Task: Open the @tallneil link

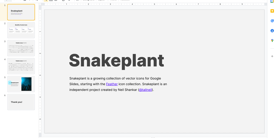Action: tap(146, 90)
